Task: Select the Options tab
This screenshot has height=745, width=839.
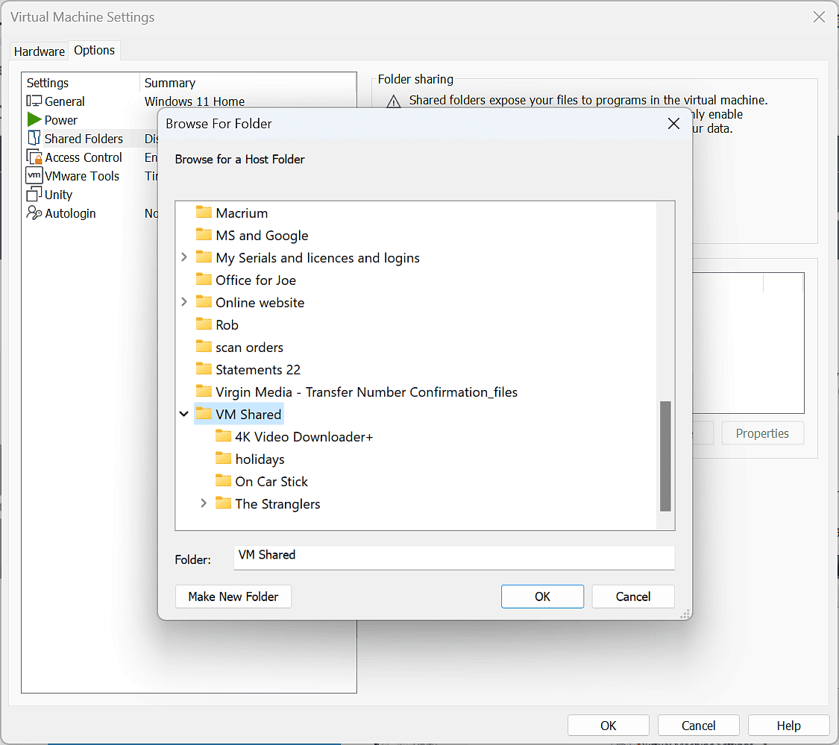Action: 94,50
